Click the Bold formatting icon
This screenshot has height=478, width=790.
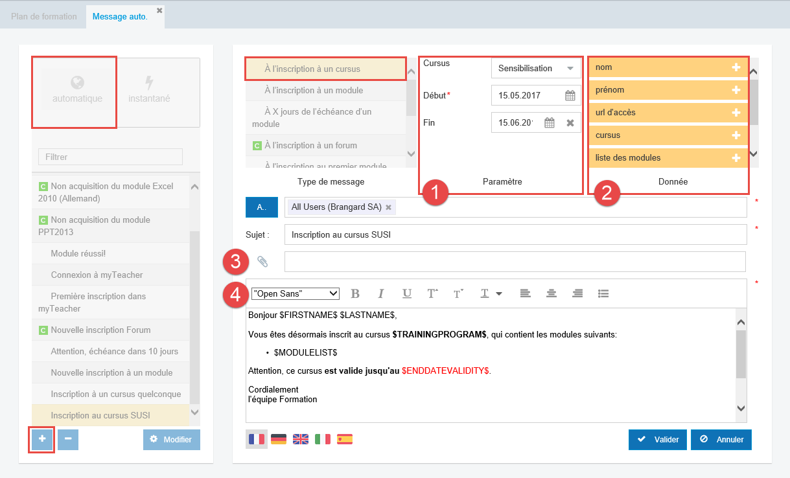coord(355,293)
